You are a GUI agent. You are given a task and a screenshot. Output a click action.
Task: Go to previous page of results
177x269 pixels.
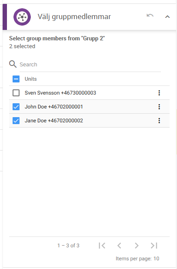[x=119, y=246]
